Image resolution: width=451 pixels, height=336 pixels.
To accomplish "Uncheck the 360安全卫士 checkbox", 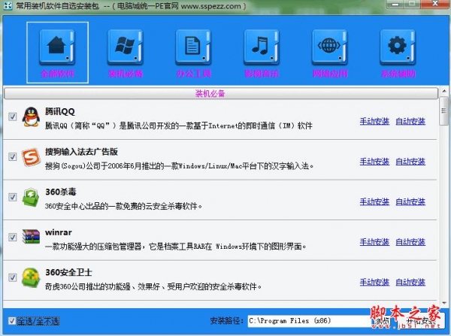I will pos(12,277).
